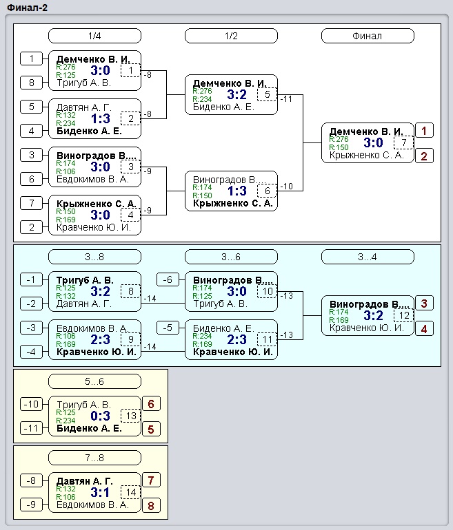Screen dimensions: 453x530
Task: Select the "Финал" round header
Action: coord(368,36)
